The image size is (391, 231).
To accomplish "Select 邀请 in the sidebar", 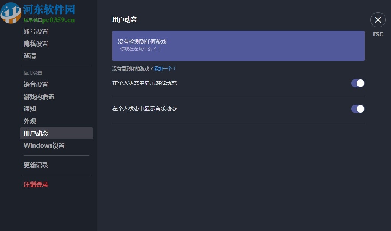I will pyautogui.click(x=30, y=56).
